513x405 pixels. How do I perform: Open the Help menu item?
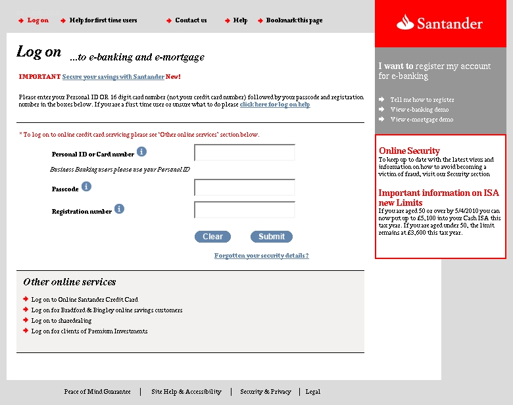click(240, 20)
